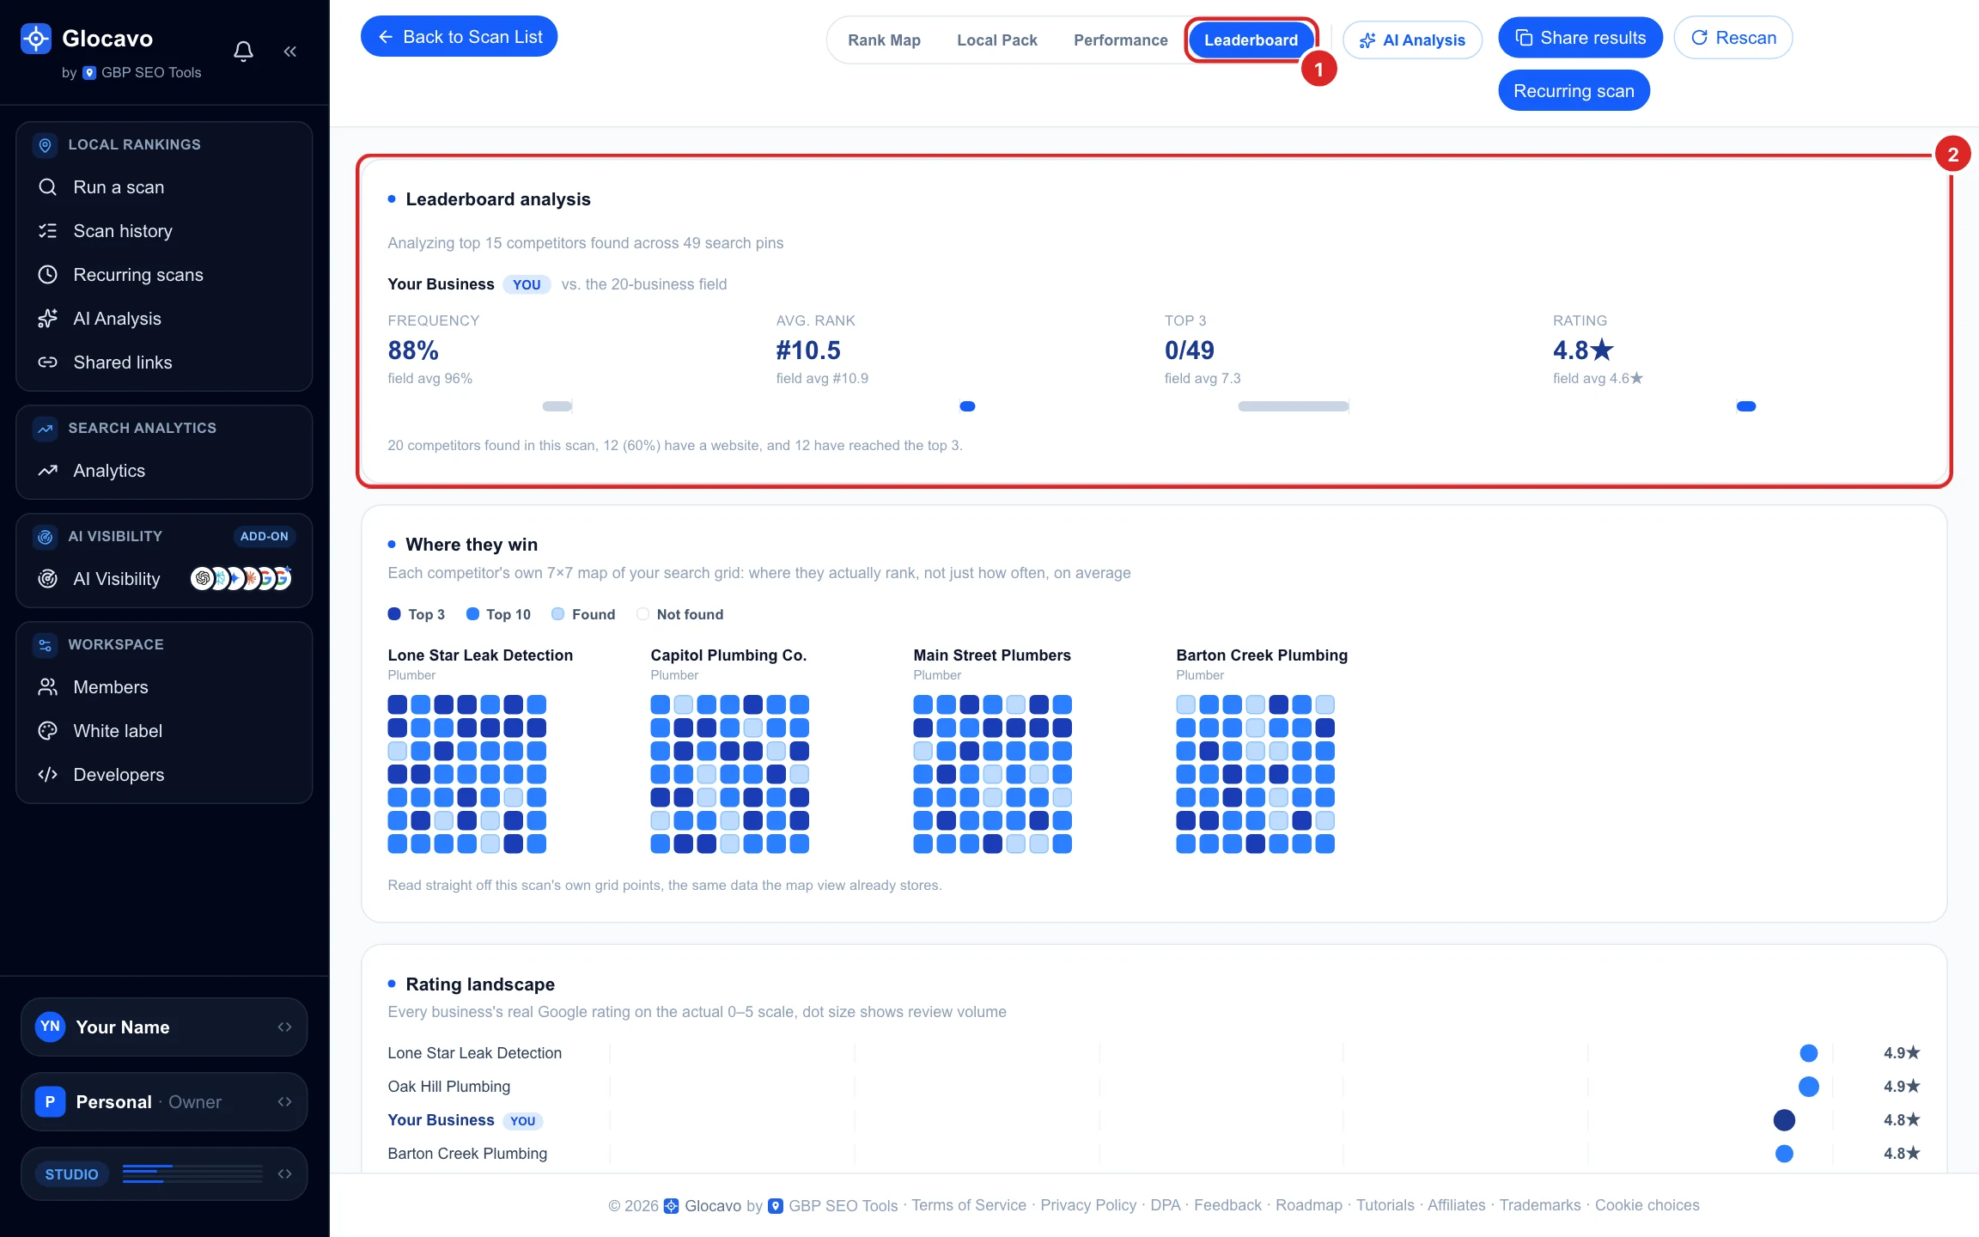Select the Leaderboard tab
This screenshot has height=1237, width=1979.
pos(1251,40)
